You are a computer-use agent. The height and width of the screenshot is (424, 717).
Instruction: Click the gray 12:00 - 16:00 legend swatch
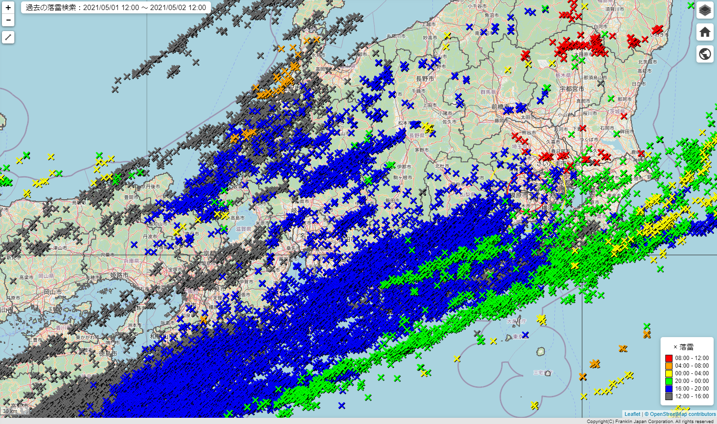point(669,396)
